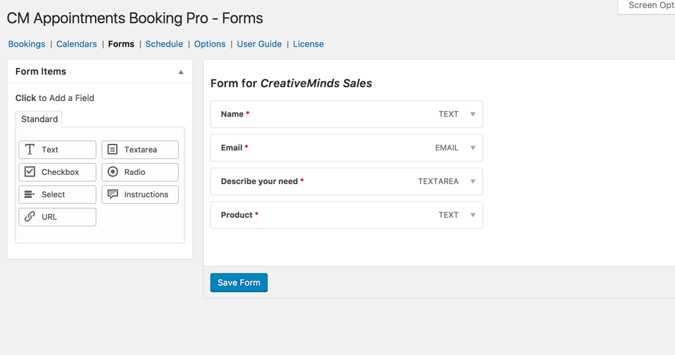Open the Bookings page
The width and height of the screenshot is (675, 355).
pos(26,44)
